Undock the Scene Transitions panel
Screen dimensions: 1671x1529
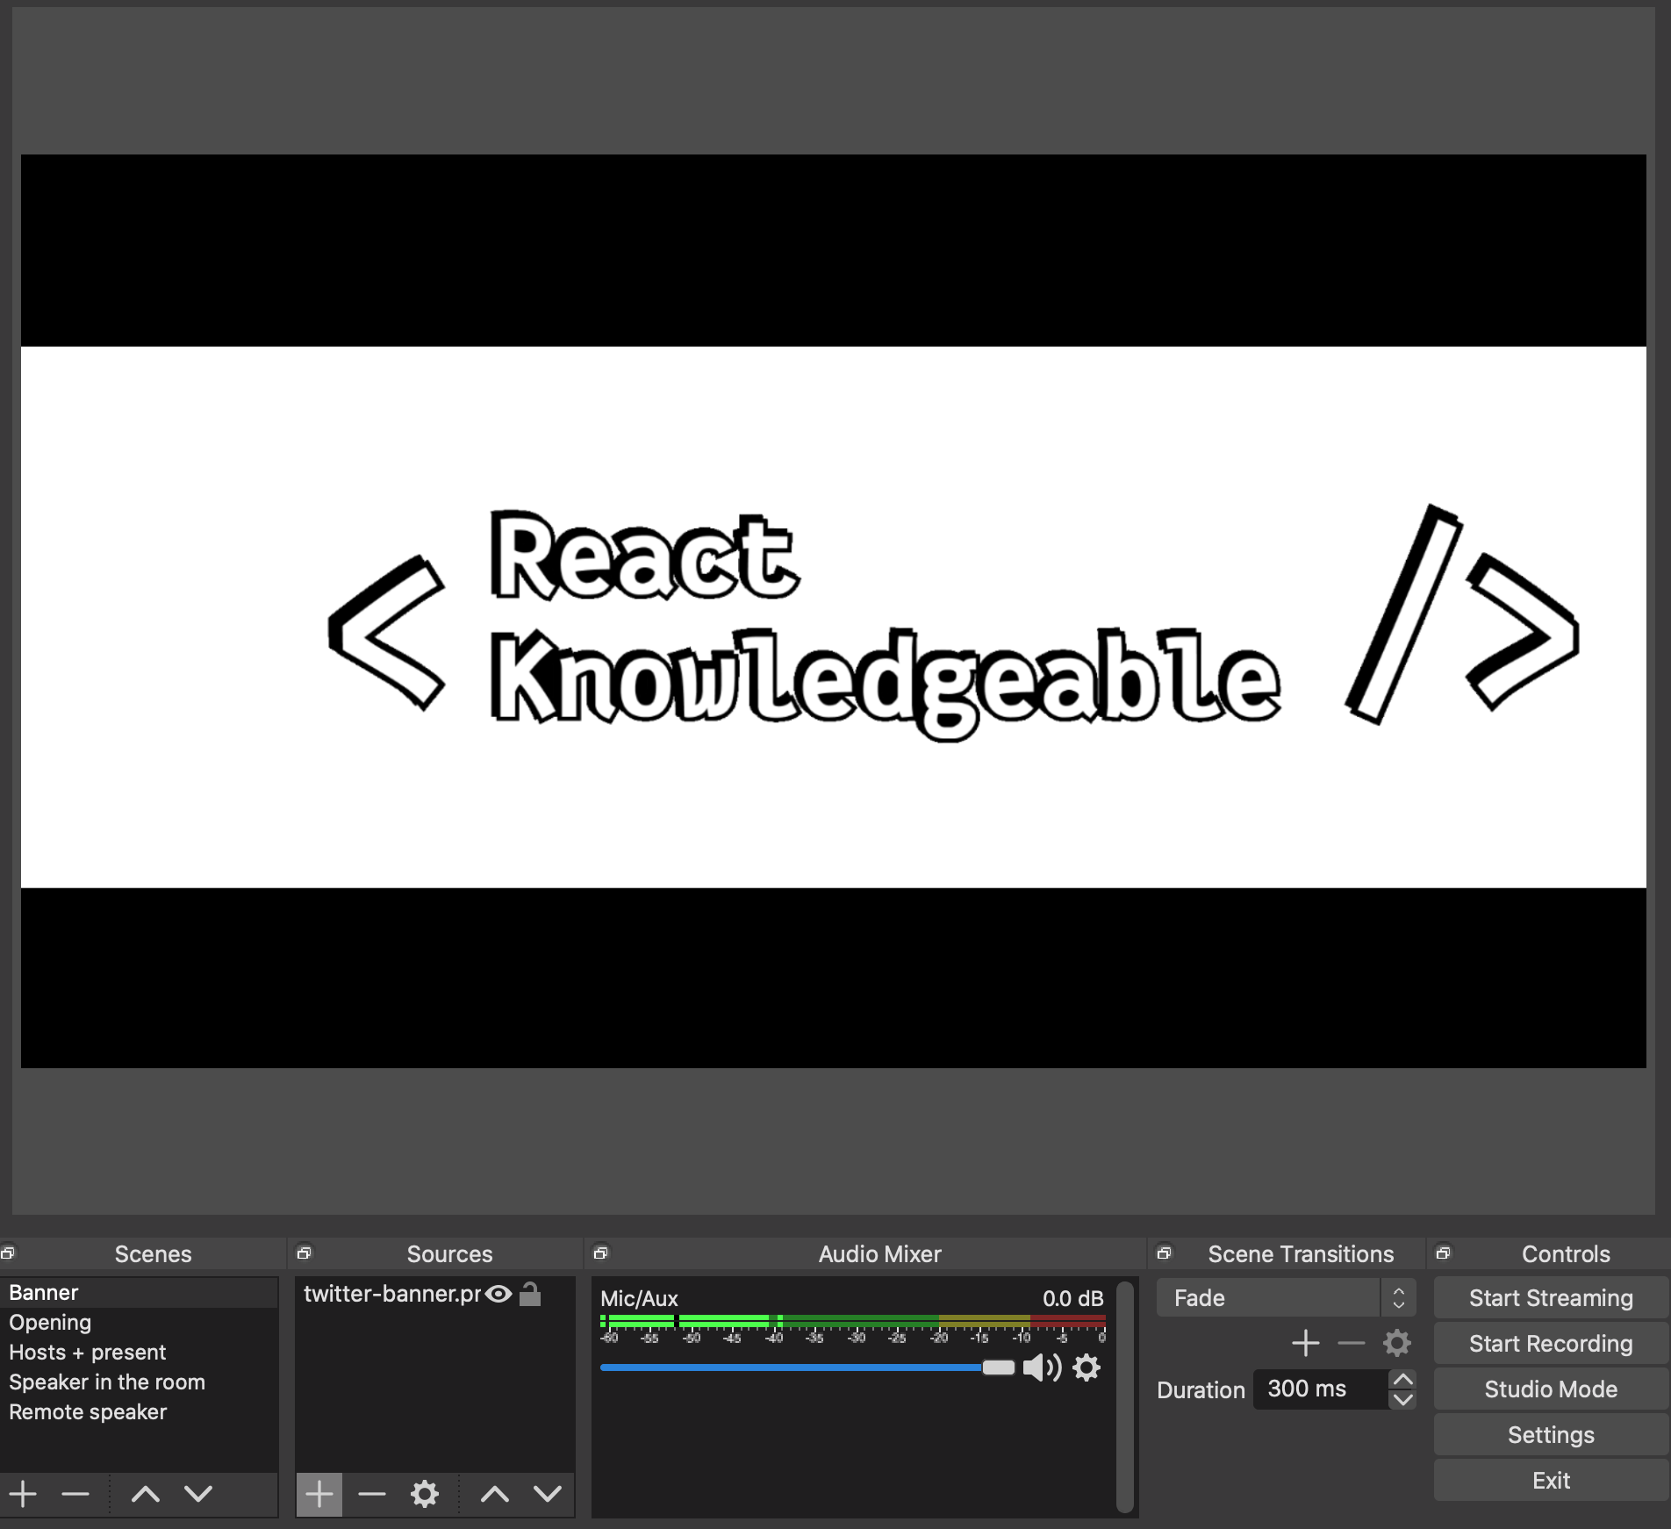[1165, 1253]
